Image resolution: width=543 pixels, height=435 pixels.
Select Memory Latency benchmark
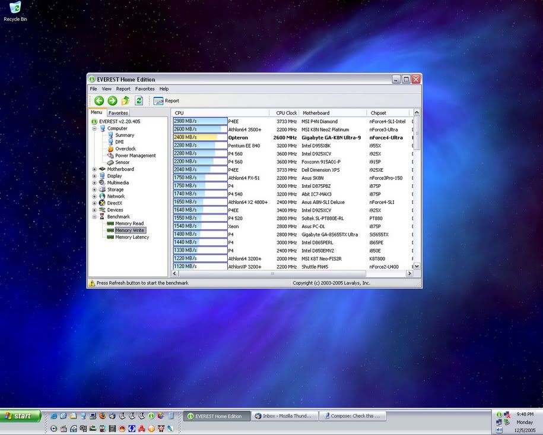(x=132, y=237)
